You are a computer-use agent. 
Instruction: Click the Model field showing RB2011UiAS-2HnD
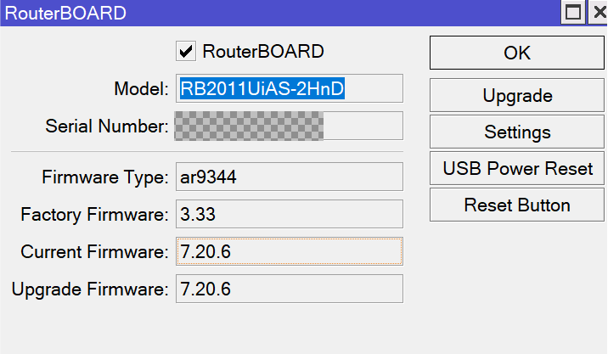[x=289, y=88]
